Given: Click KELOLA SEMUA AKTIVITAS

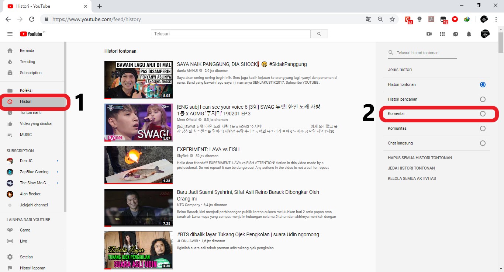Looking at the screenshot, I should tap(412, 178).
